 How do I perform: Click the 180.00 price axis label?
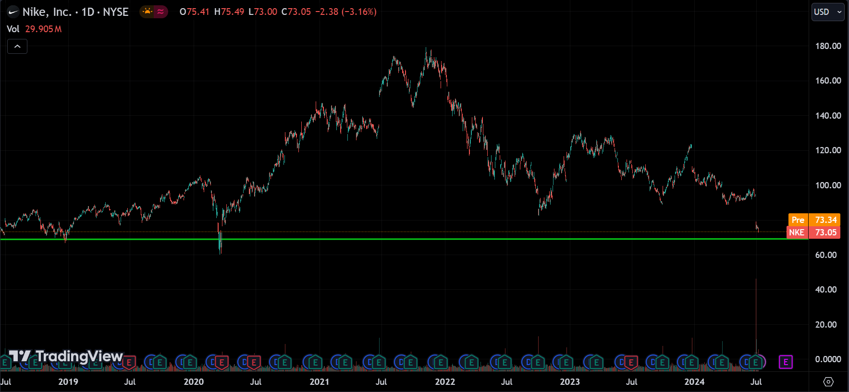(828, 46)
